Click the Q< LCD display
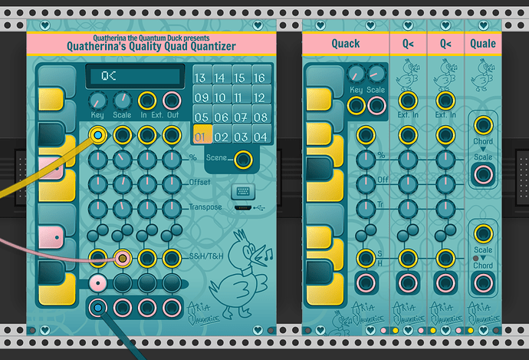Screen dimensions: 529x360 pyautogui.click(x=135, y=76)
